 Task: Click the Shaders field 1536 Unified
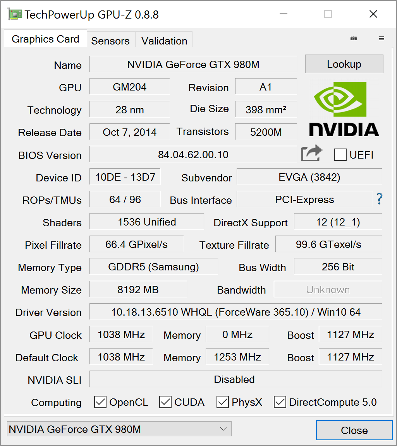tap(147, 222)
